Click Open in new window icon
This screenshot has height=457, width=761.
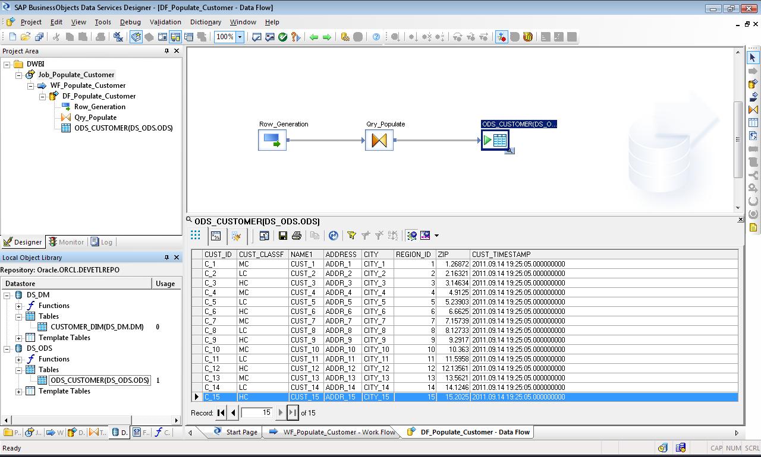pos(265,236)
